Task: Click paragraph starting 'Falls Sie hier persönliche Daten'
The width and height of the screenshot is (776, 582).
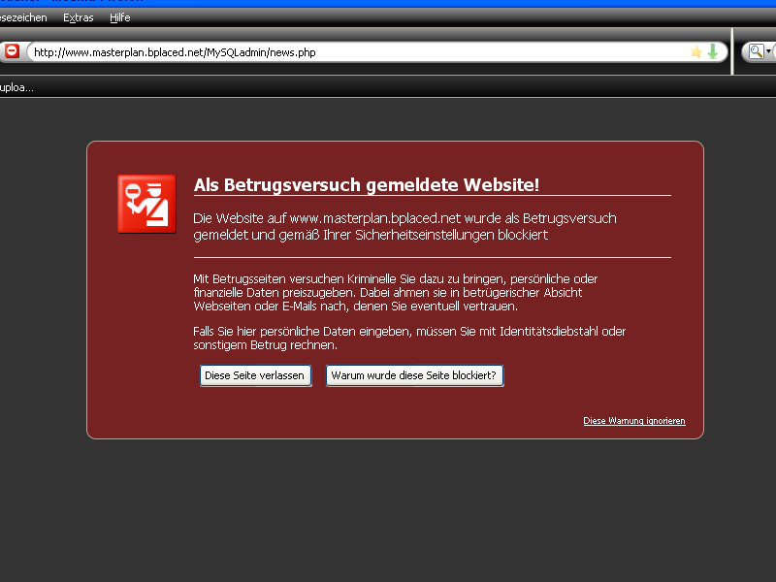Action: pyautogui.click(x=409, y=338)
